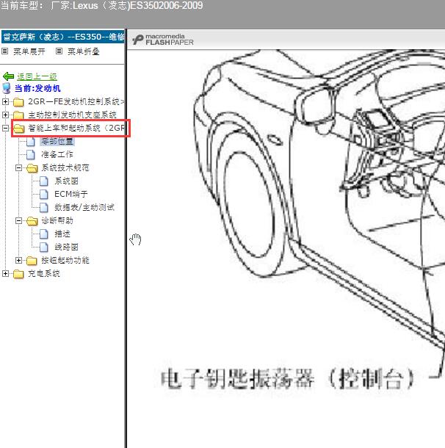The height and width of the screenshot is (448, 445).
Task: Click the 电子钥匙振荡器（控制台） diagram label
Action: pos(287,379)
